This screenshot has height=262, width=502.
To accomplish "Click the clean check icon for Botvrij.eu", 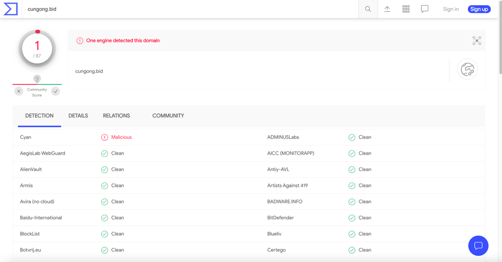I will (x=105, y=250).
